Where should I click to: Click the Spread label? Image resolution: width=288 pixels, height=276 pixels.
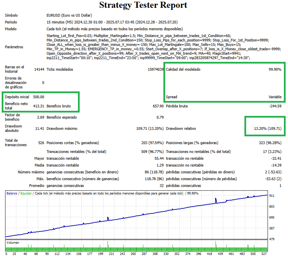click(172, 97)
